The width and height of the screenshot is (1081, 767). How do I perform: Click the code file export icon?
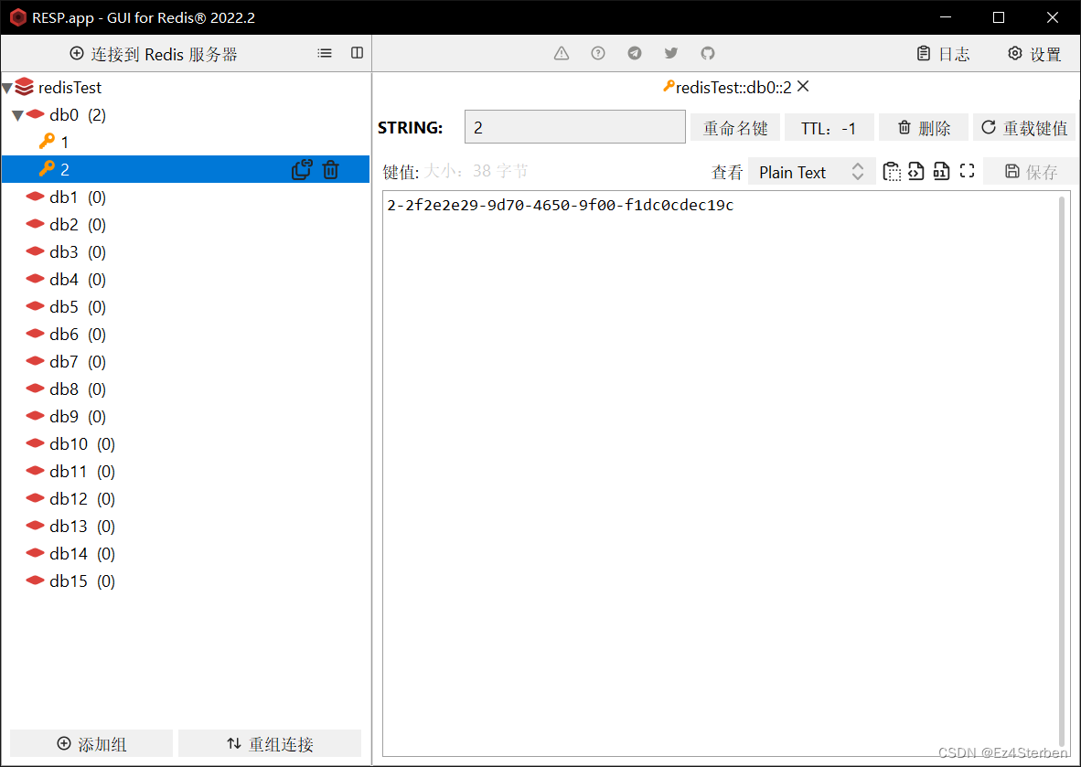coord(915,171)
